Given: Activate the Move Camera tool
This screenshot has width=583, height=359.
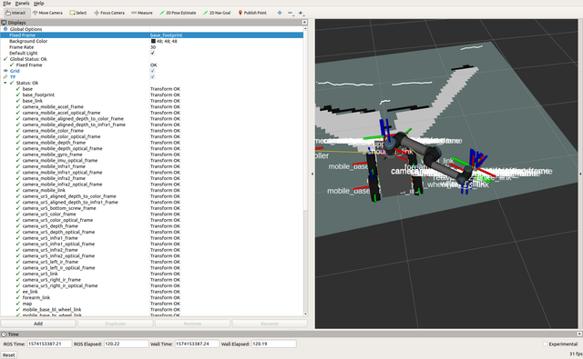Looking at the screenshot, I should [47, 13].
